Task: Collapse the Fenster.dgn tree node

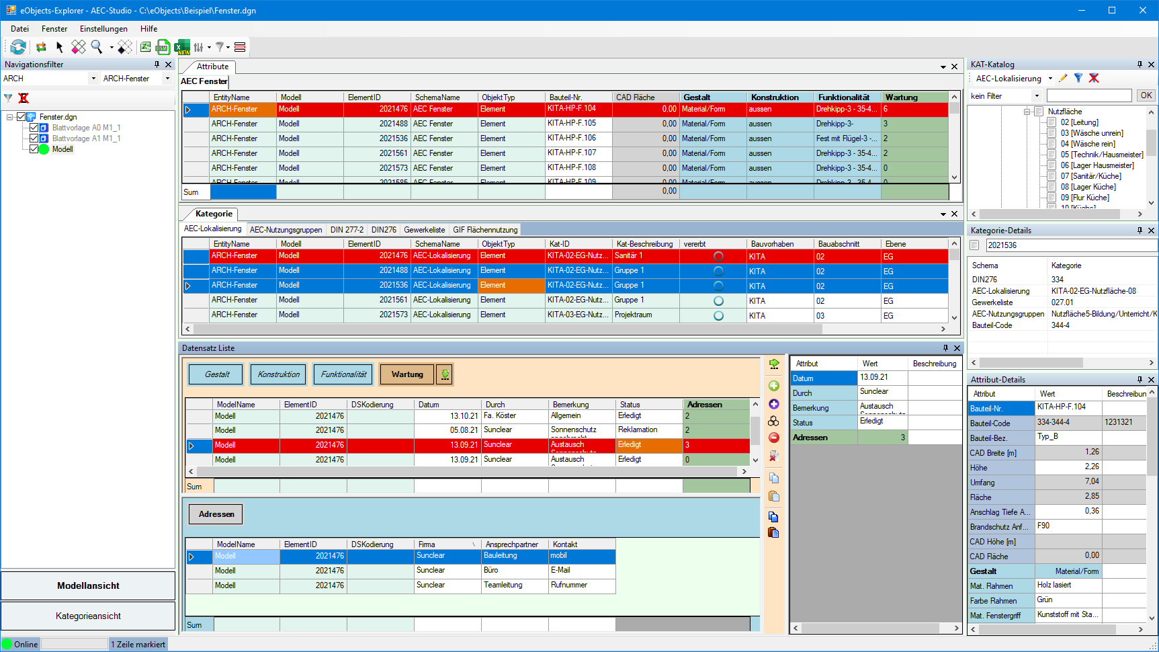Action: [x=10, y=117]
